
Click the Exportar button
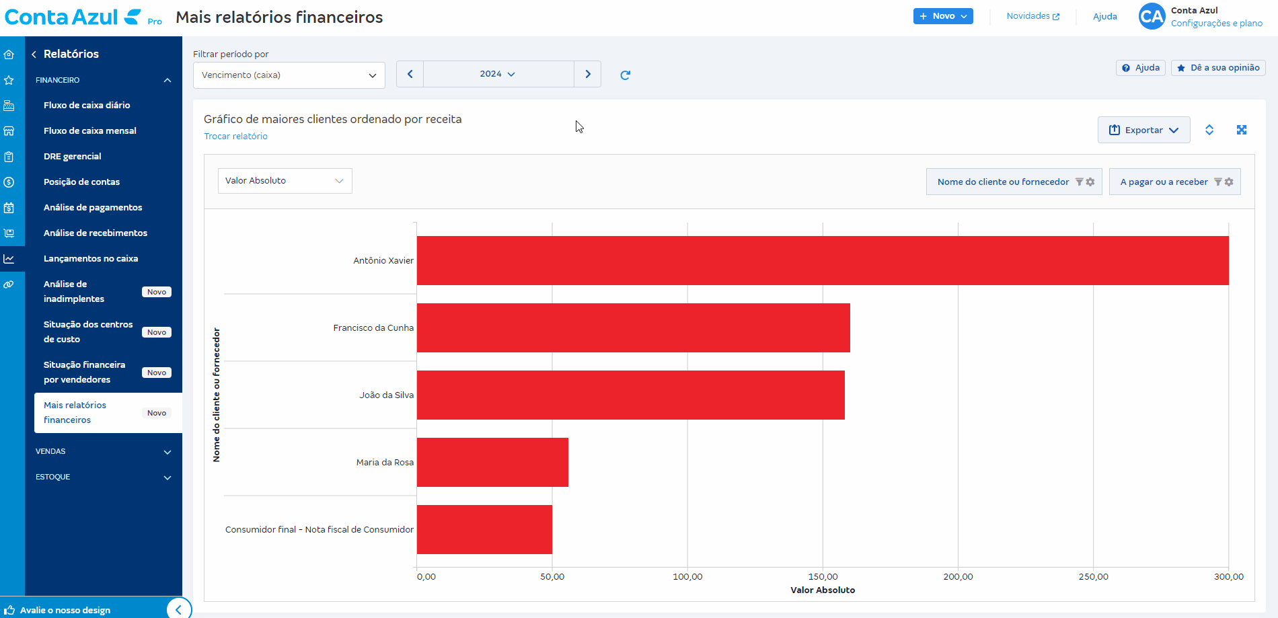tap(1143, 130)
